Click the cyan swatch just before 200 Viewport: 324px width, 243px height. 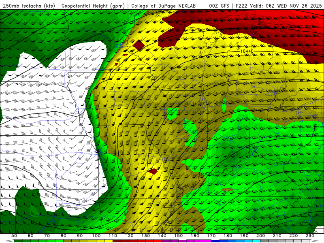coord(256,241)
